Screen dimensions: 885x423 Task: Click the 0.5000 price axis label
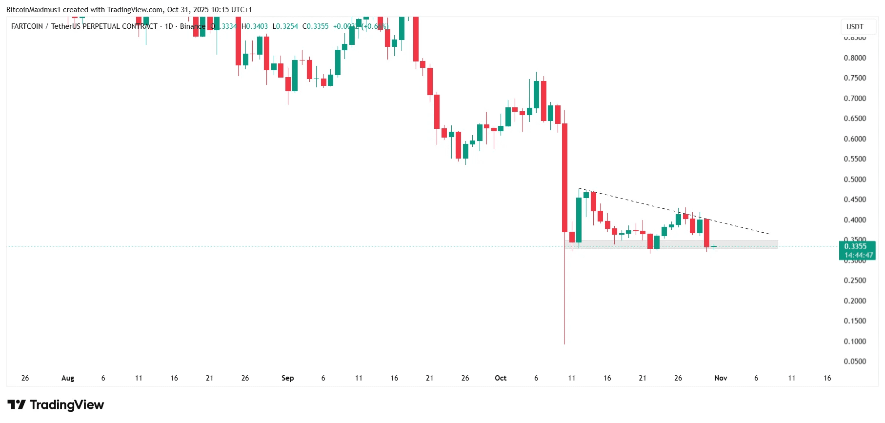pos(855,180)
